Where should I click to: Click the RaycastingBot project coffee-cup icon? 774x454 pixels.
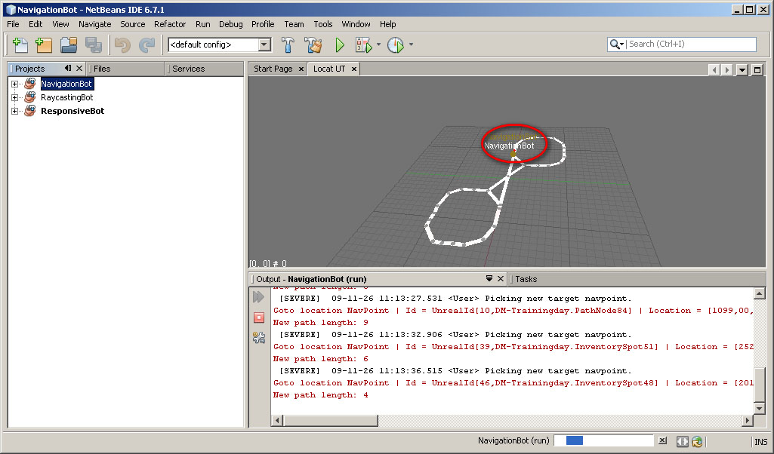30,97
